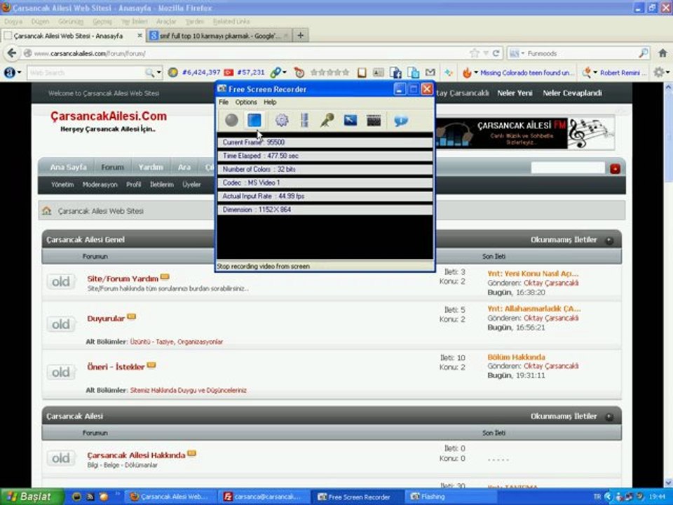Open Neler Cevaplandı link
673x505 pixels.
click(572, 93)
